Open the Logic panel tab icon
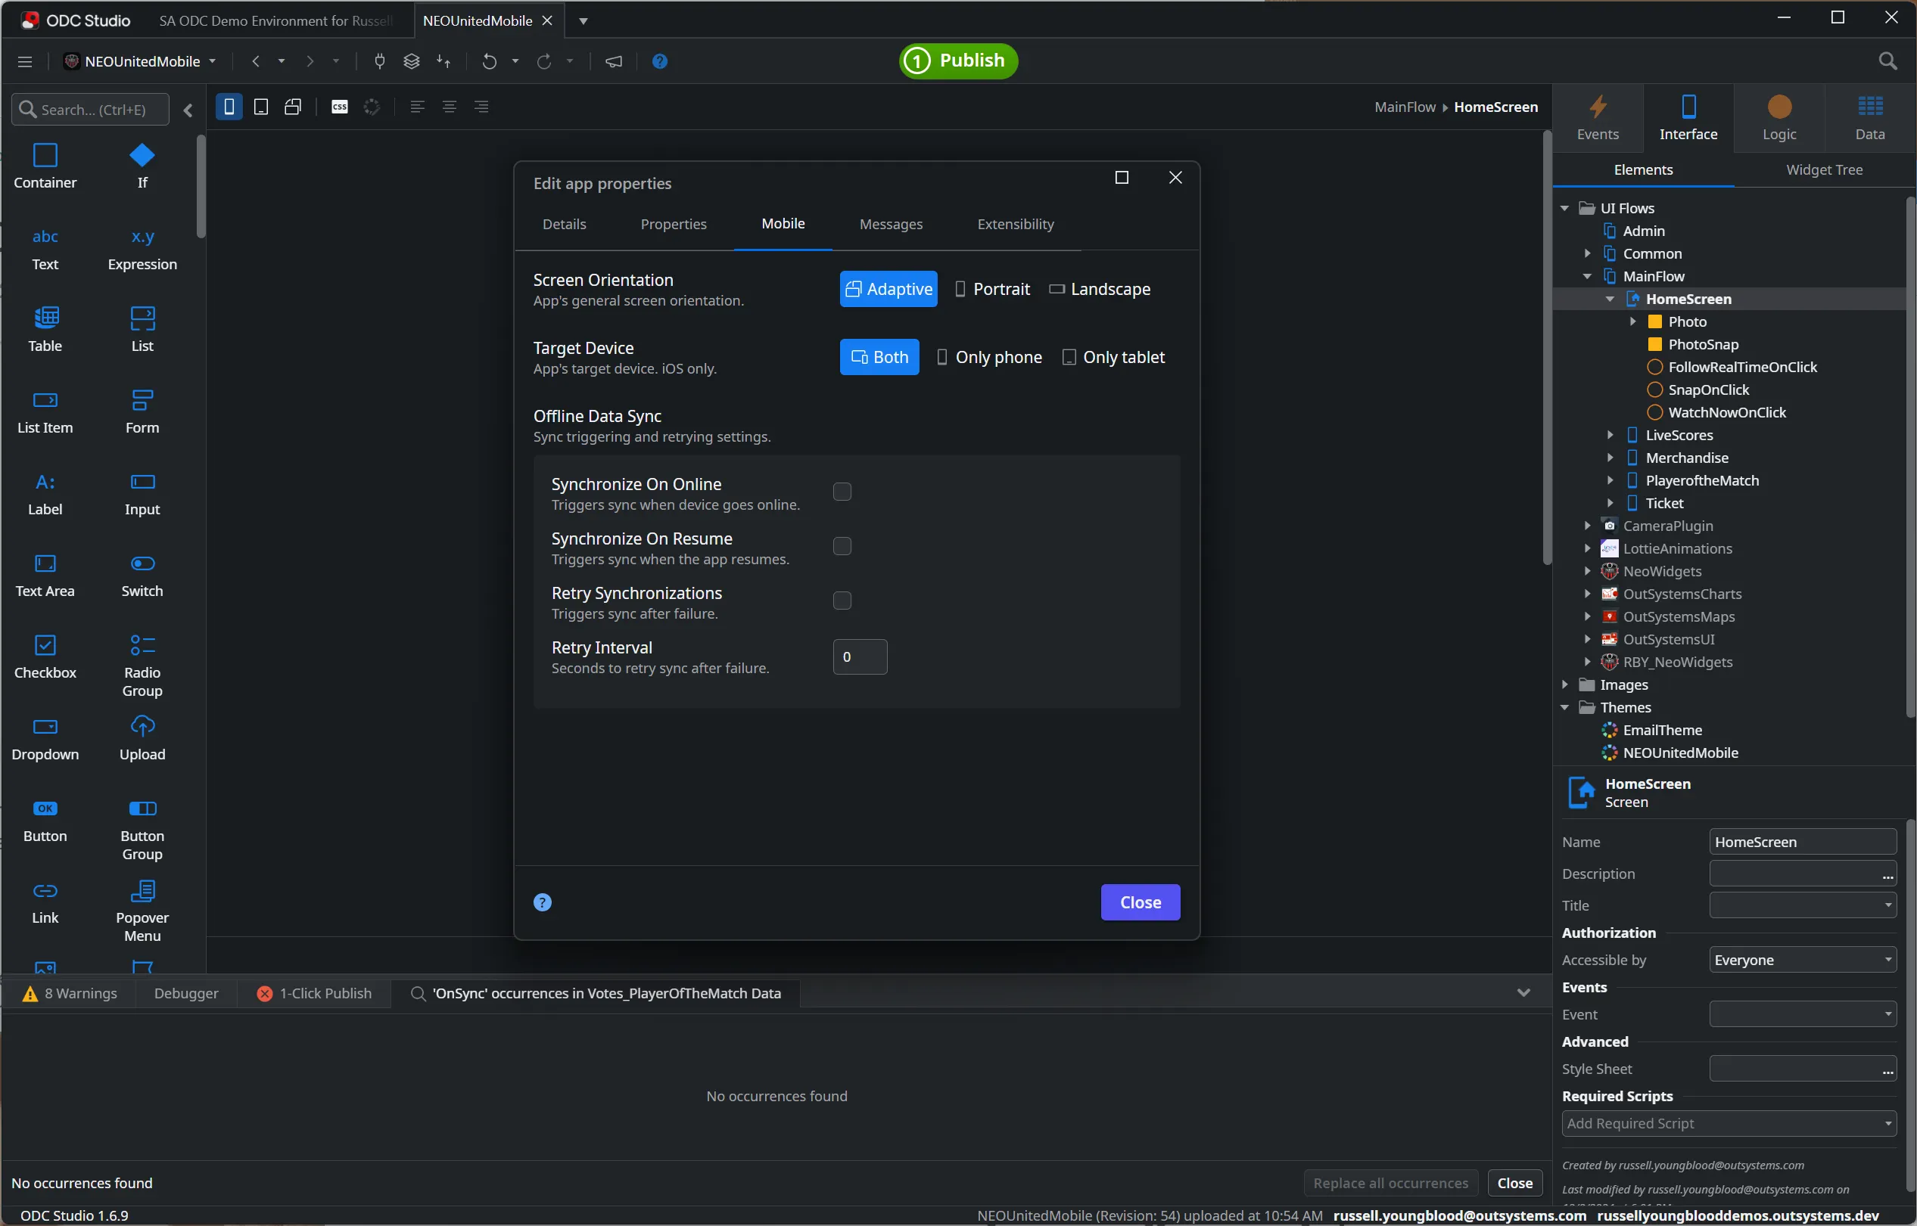 click(1779, 107)
